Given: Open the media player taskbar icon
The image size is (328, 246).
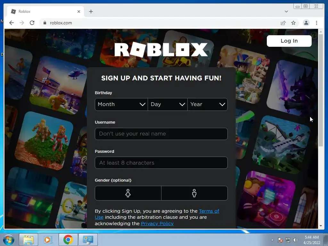Looking at the screenshot, I should coord(47,240).
